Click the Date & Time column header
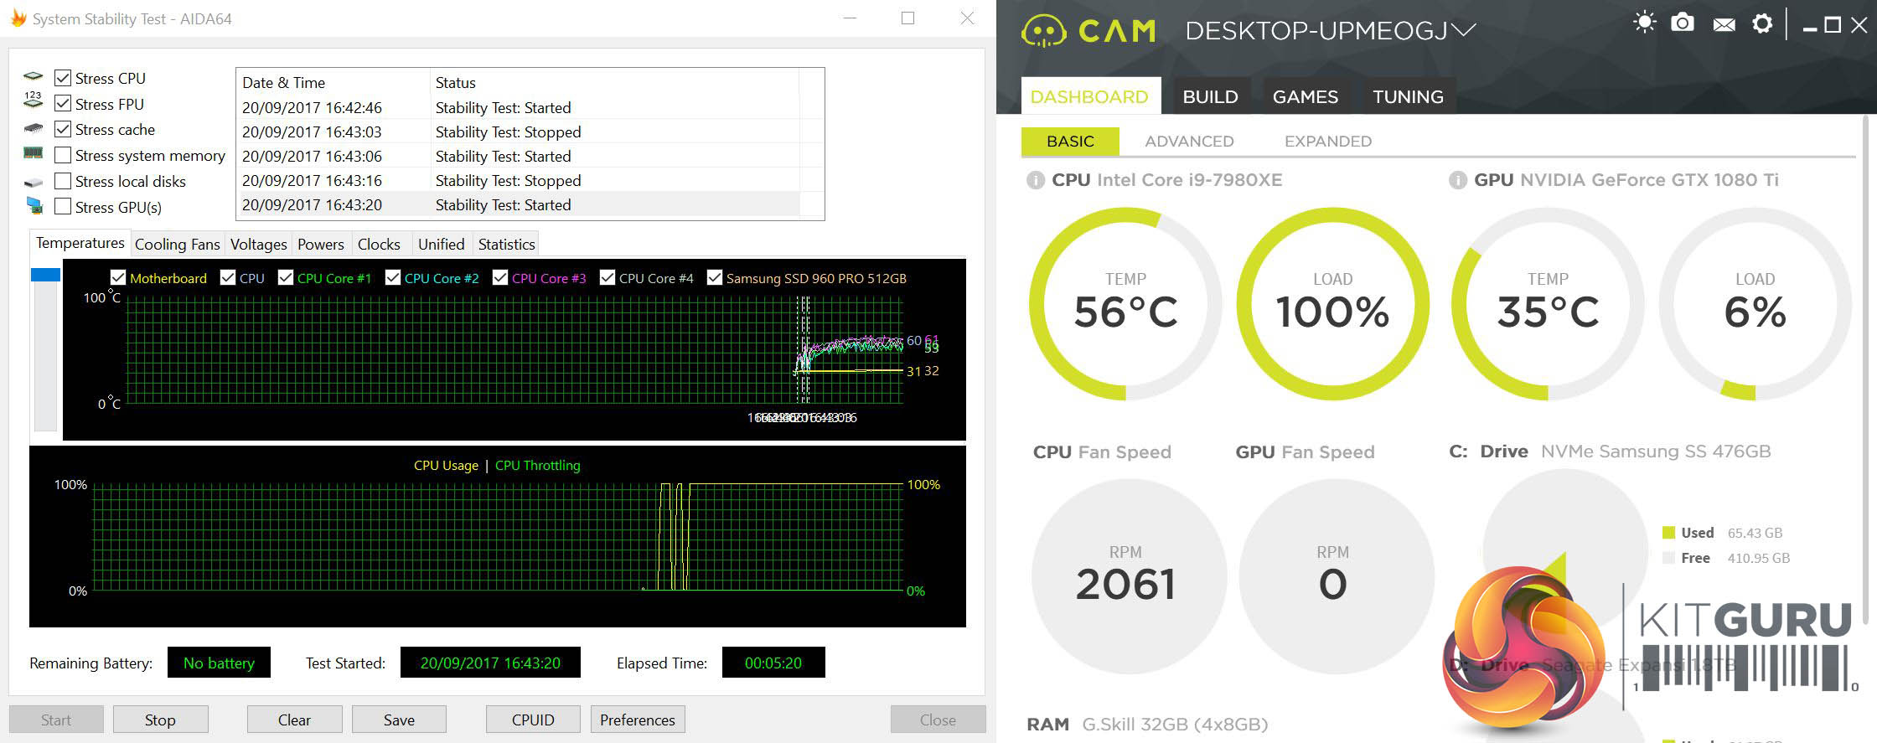Screen dimensions: 1877x743 [334, 82]
